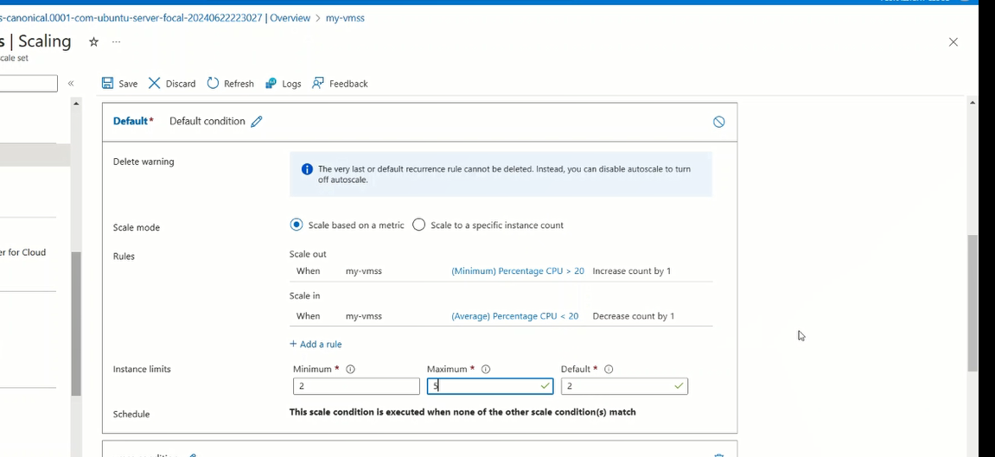Image resolution: width=995 pixels, height=457 pixels.
Task: Click the disabled delete icon on Default condition
Action: point(718,122)
